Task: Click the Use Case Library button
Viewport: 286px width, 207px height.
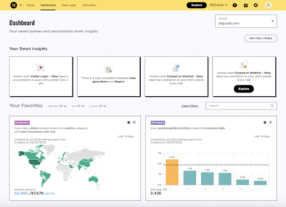Action: [x=260, y=38]
